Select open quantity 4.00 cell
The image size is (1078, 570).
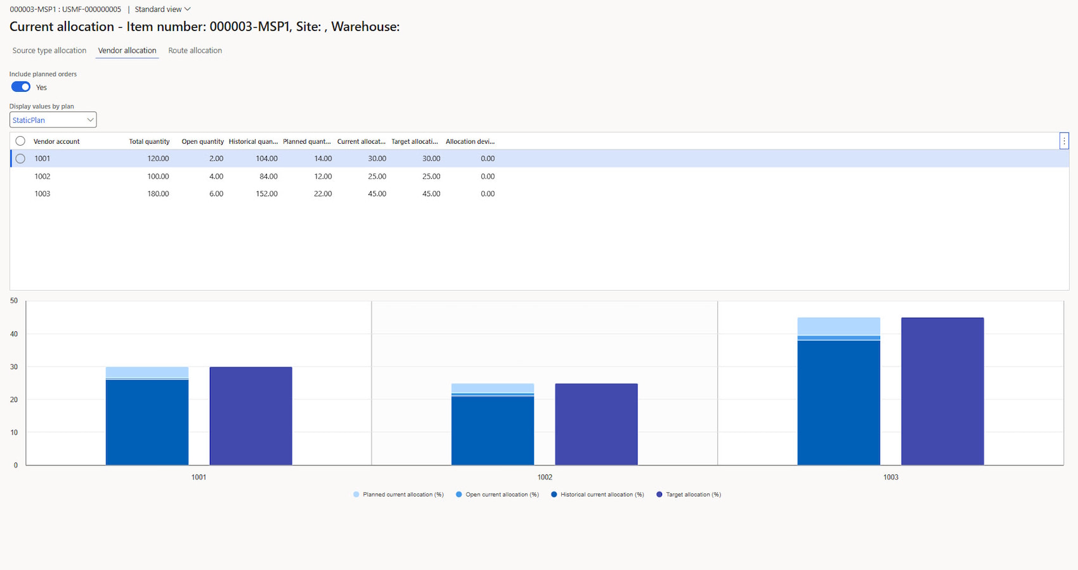pyautogui.click(x=216, y=177)
